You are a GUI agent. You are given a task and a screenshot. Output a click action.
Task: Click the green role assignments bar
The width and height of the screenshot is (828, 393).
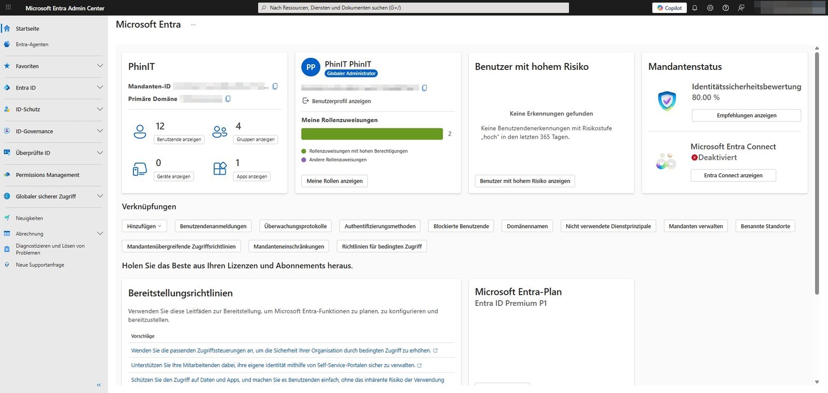[x=372, y=134]
